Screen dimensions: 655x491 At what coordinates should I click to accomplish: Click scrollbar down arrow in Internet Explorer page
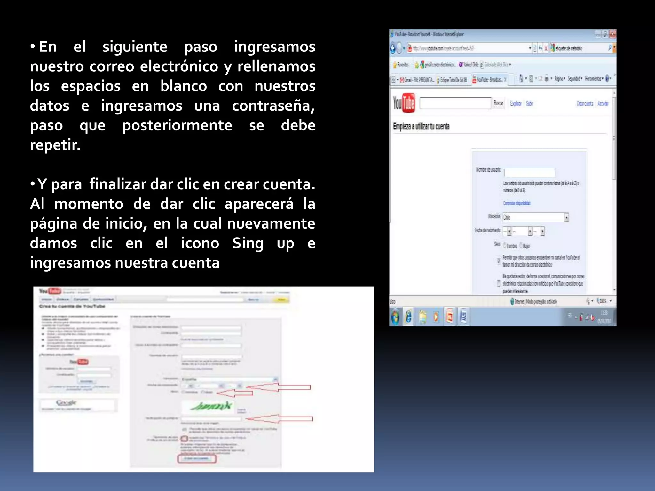[614, 290]
